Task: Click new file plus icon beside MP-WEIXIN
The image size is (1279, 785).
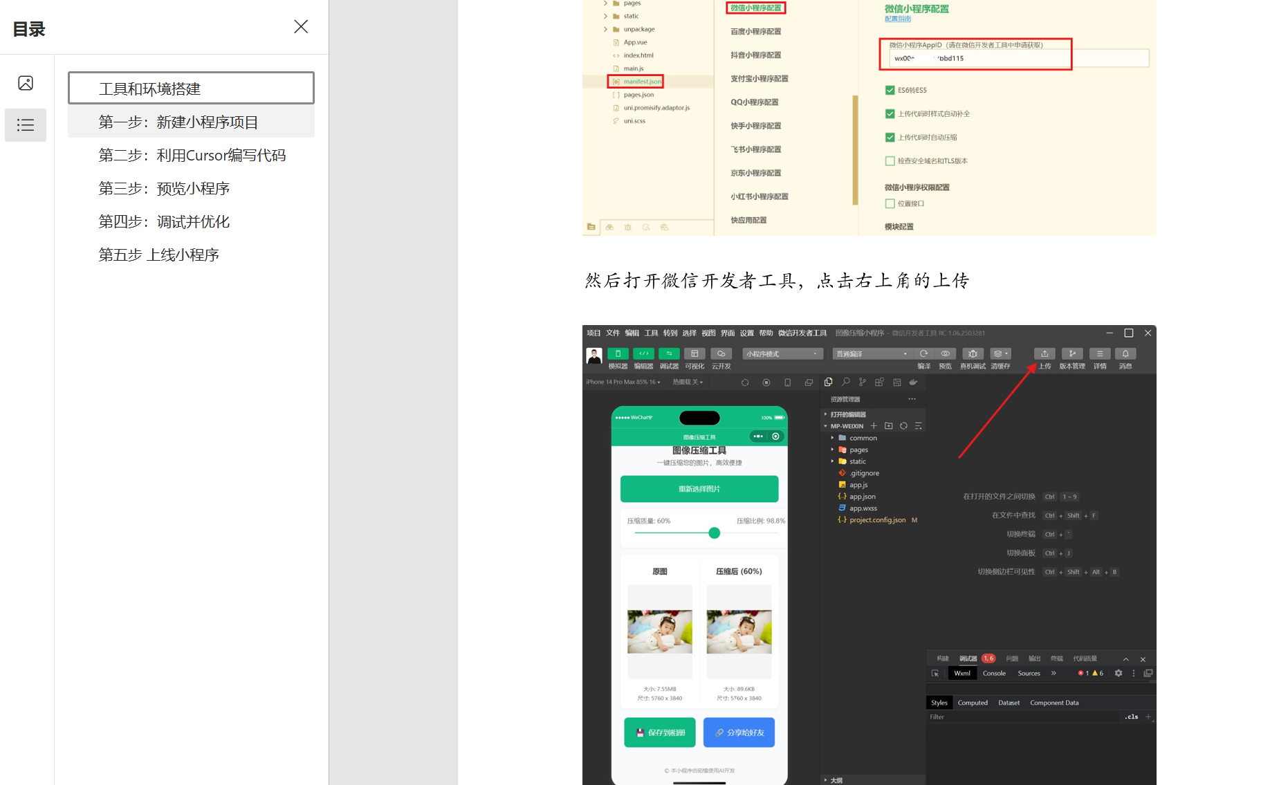Action: 874,426
